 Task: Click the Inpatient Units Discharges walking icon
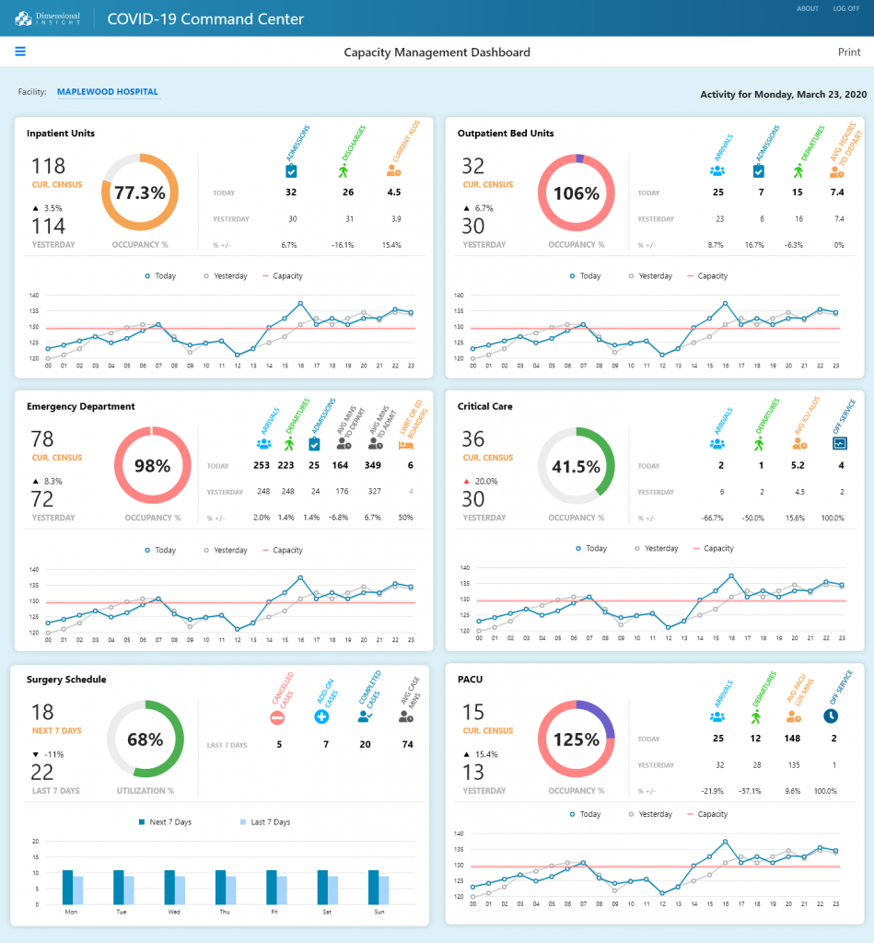tap(344, 170)
